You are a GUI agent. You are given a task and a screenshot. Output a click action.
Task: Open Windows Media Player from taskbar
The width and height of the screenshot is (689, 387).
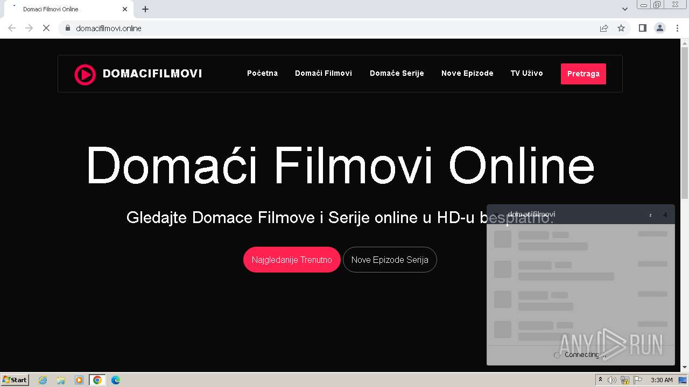coord(79,380)
